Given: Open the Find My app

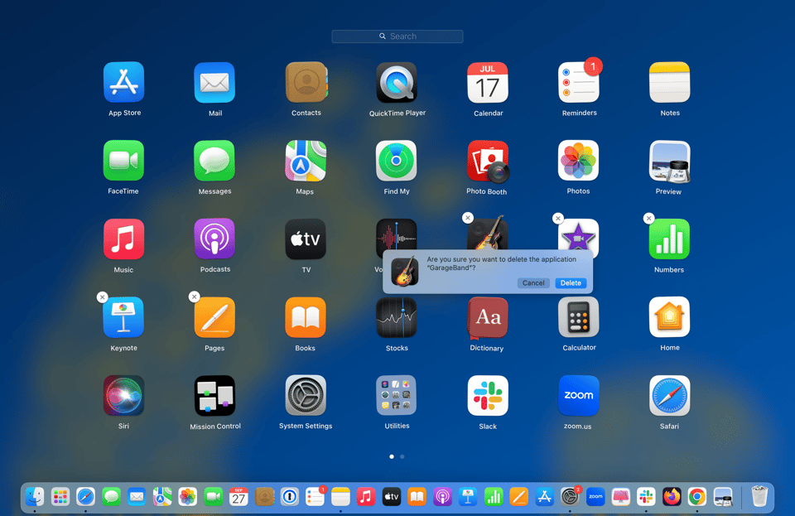Looking at the screenshot, I should 397,161.
